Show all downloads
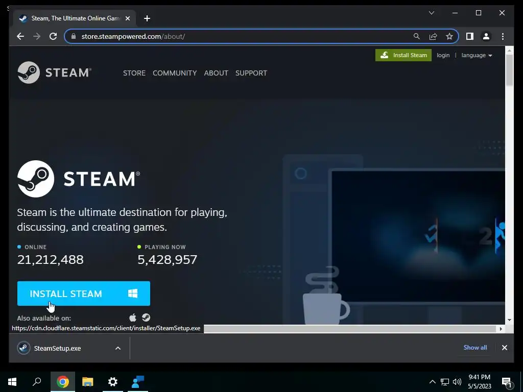523x392 pixels. point(475,347)
